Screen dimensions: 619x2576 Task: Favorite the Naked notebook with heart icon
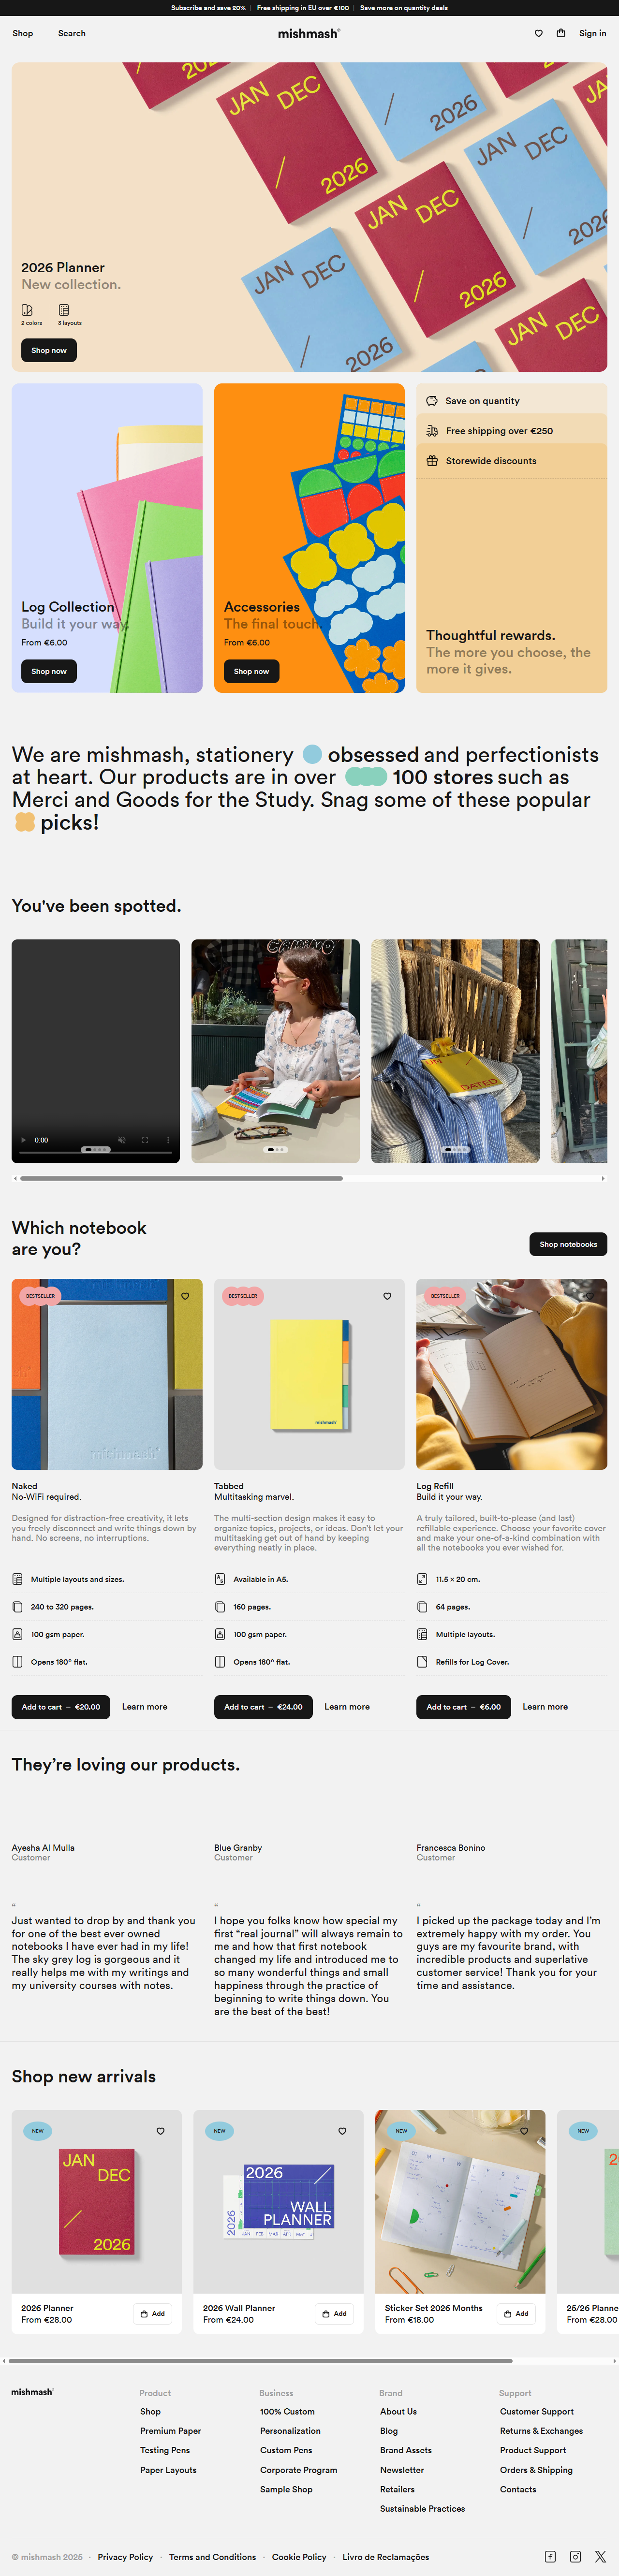tap(185, 1296)
